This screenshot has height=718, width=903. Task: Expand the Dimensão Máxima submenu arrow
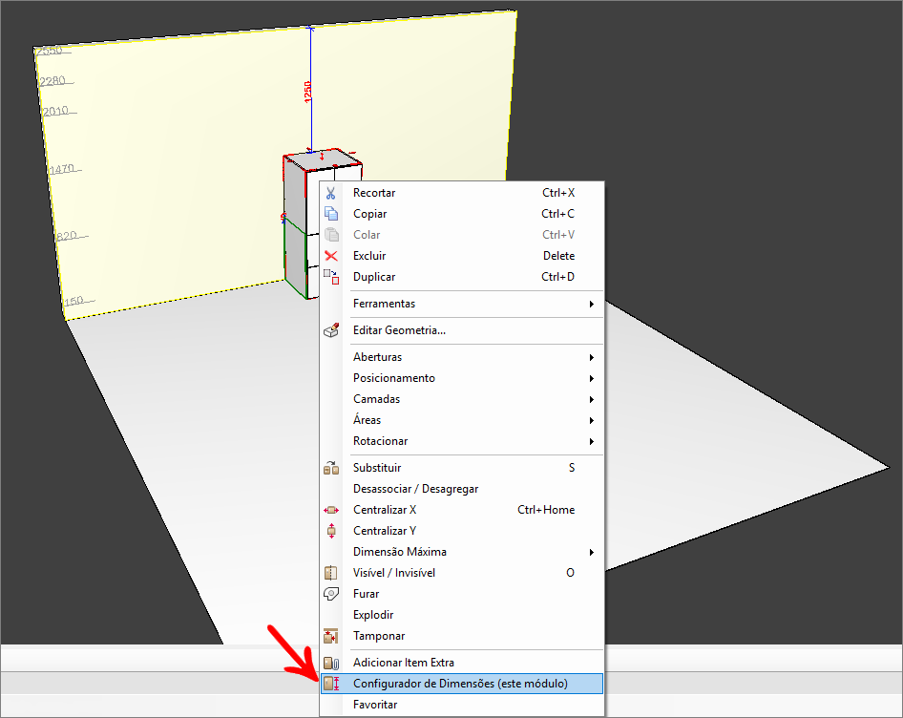pyautogui.click(x=592, y=552)
